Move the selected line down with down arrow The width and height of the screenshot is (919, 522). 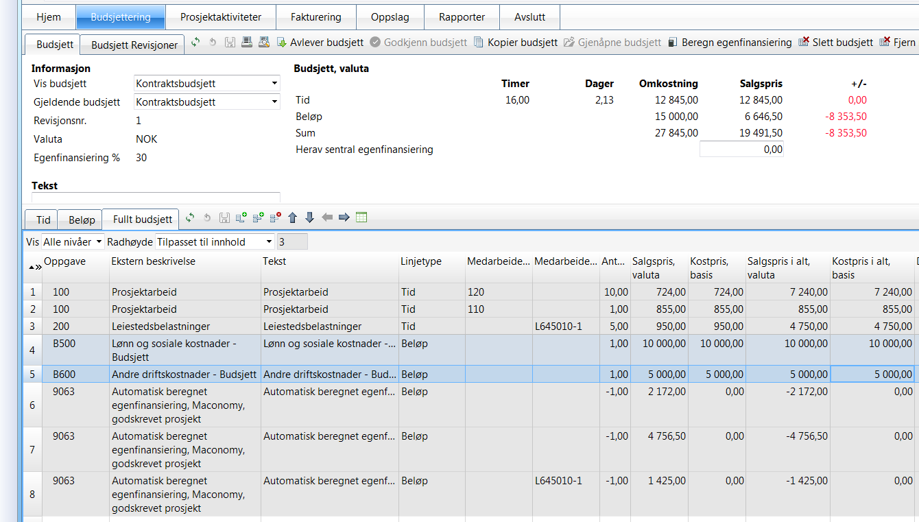pyautogui.click(x=309, y=217)
